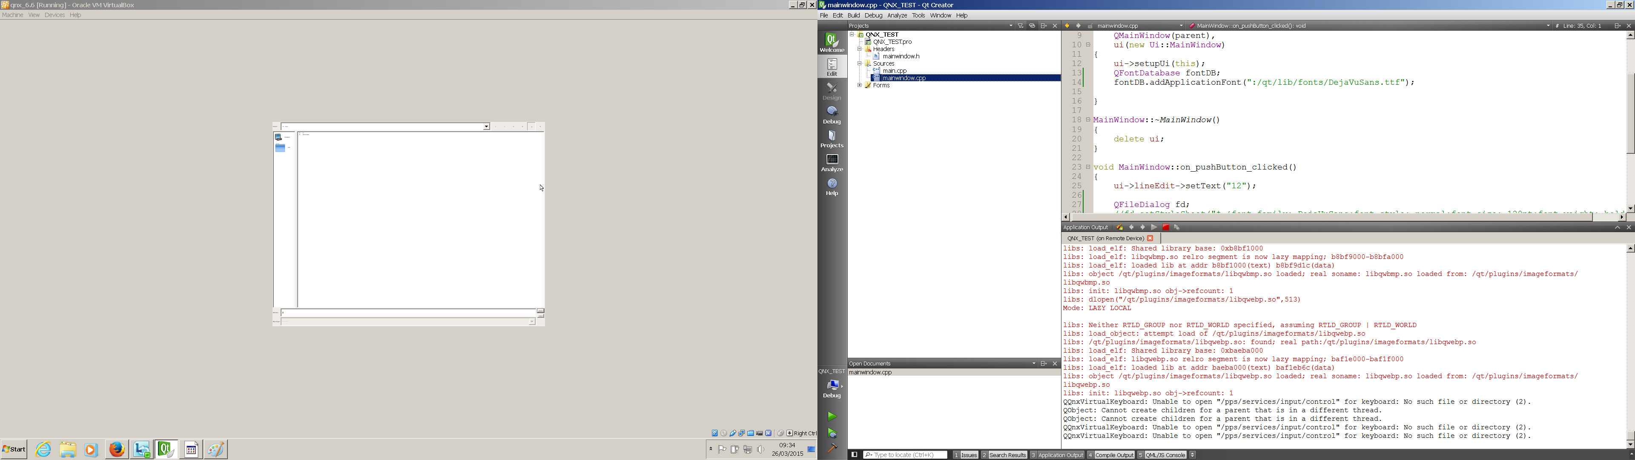1635x460 pixels.
Task: Collapse the Sources folder in the tree
Action: point(859,63)
